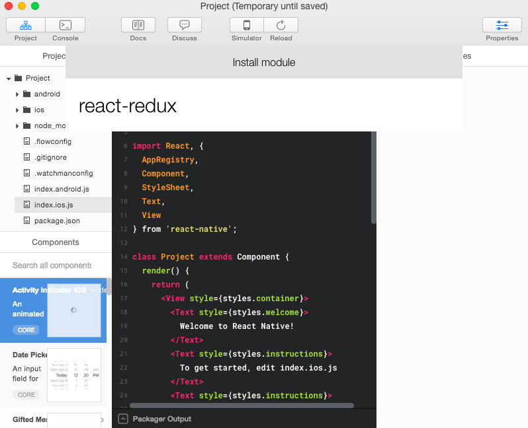Expand the Packager Output panel
The height and width of the screenshot is (428, 528).
(x=123, y=419)
